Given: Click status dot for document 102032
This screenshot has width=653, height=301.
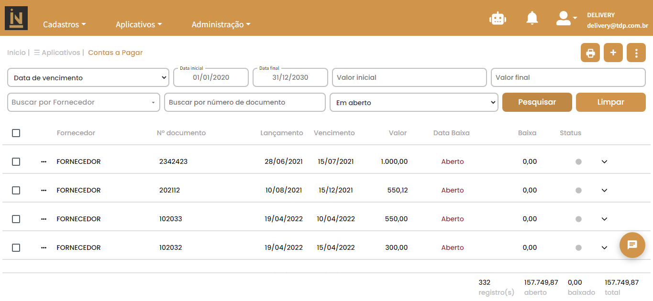Looking at the screenshot, I should point(578,248).
